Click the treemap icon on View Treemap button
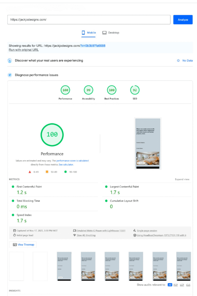This screenshot has width=197, height=296. point(14,245)
